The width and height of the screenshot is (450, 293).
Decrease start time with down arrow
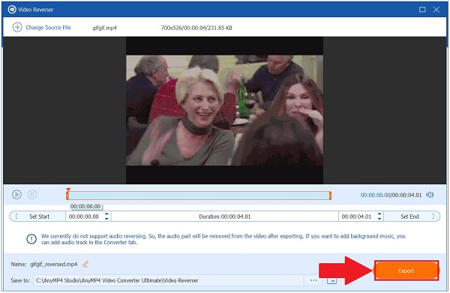106,219
